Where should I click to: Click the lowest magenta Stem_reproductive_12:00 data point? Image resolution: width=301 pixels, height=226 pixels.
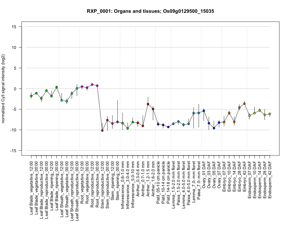click(x=102, y=130)
